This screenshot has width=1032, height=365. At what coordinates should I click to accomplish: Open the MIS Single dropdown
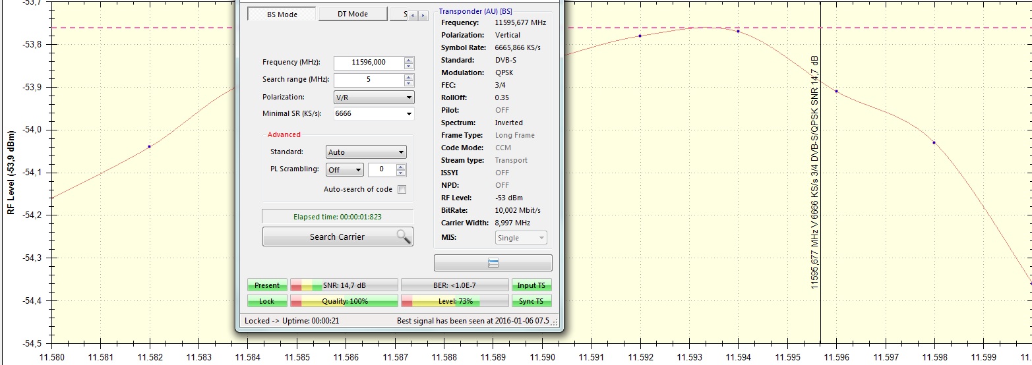pos(521,238)
